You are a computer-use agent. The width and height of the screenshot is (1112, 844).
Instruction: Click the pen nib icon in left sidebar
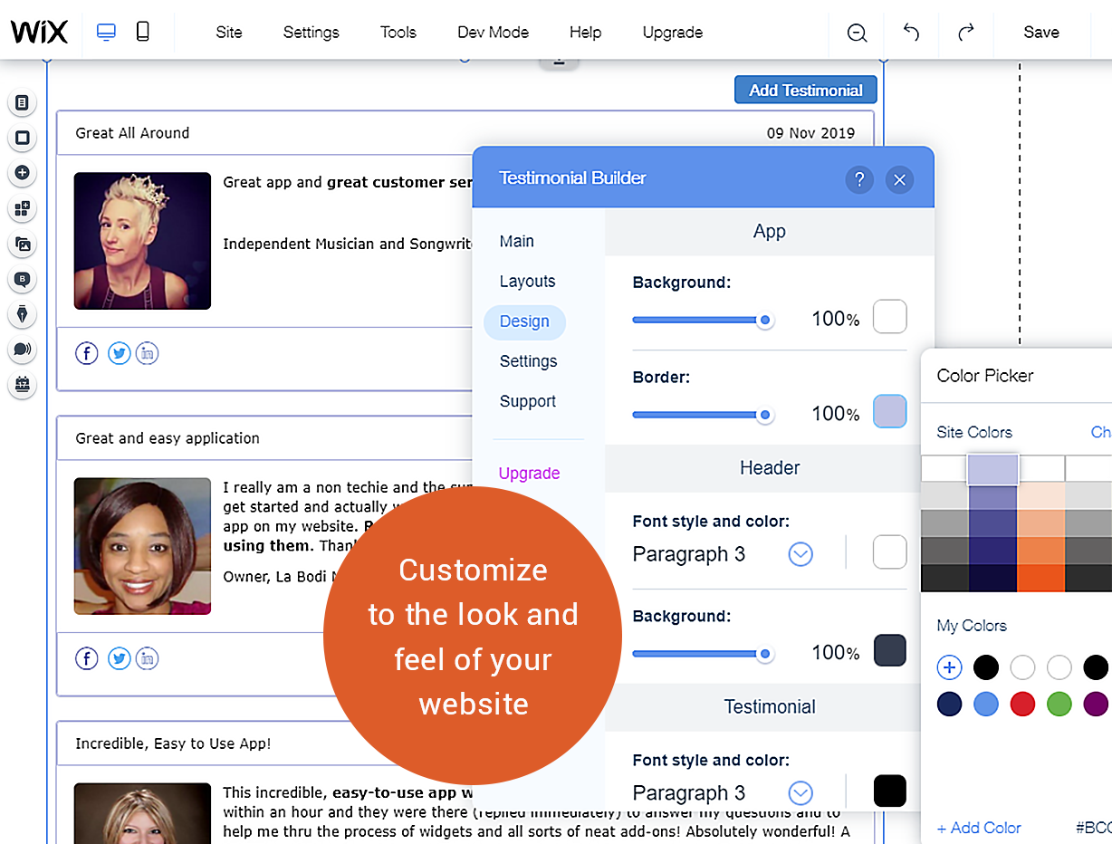pyautogui.click(x=23, y=314)
